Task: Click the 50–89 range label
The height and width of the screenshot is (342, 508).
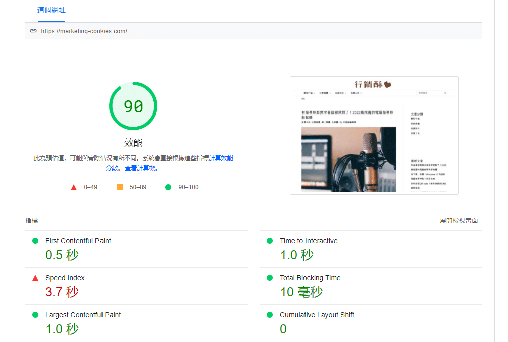Action: (x=138, y=187)
